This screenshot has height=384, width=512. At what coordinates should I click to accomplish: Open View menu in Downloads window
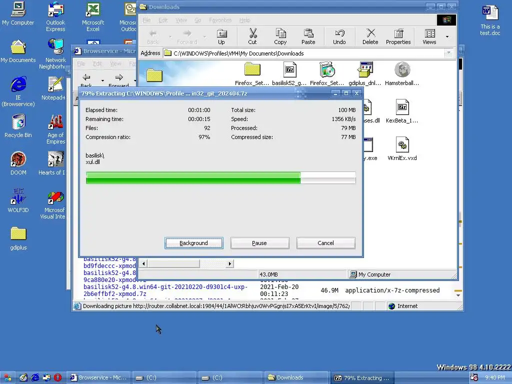tap(181, 20)
